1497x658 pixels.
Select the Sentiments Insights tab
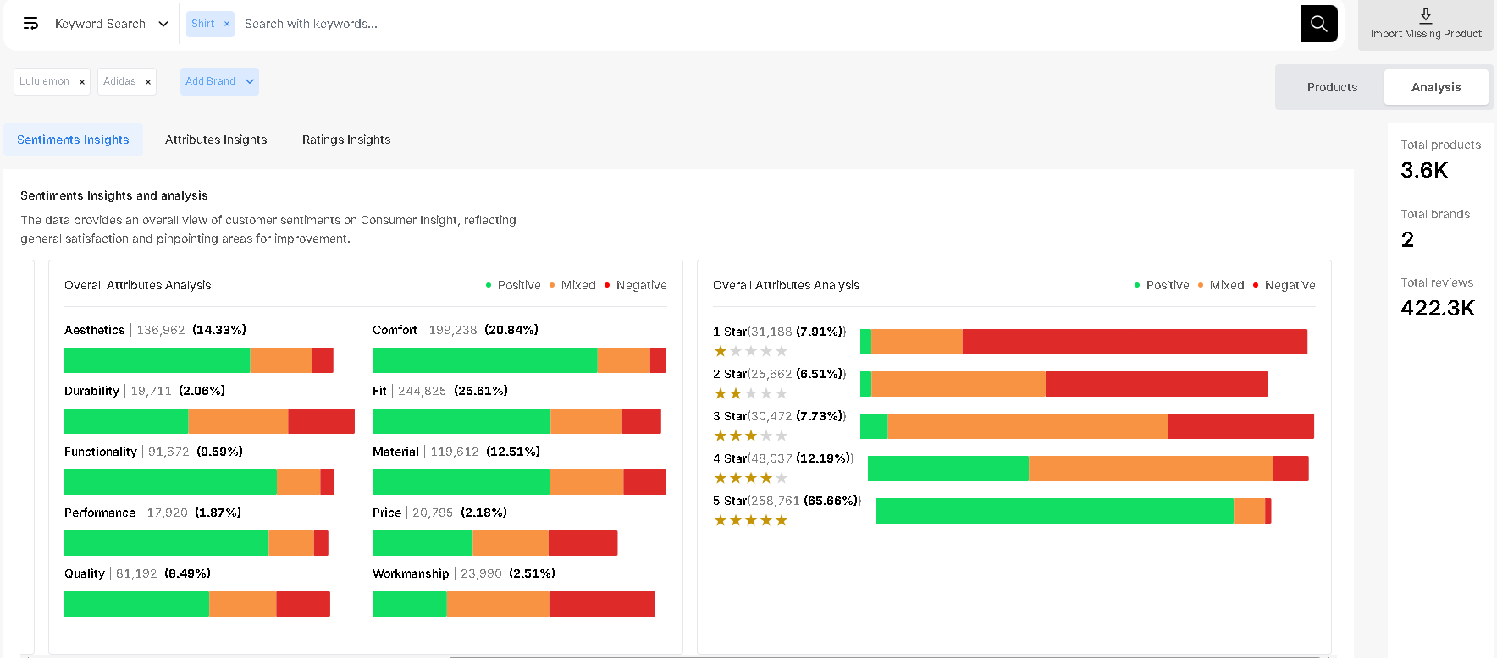click(x=73, y=140)
